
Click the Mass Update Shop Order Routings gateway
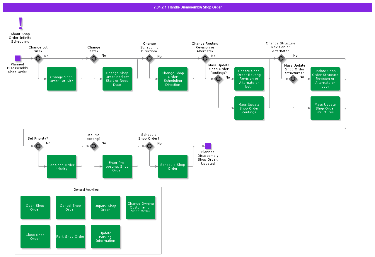pos(218,79)
